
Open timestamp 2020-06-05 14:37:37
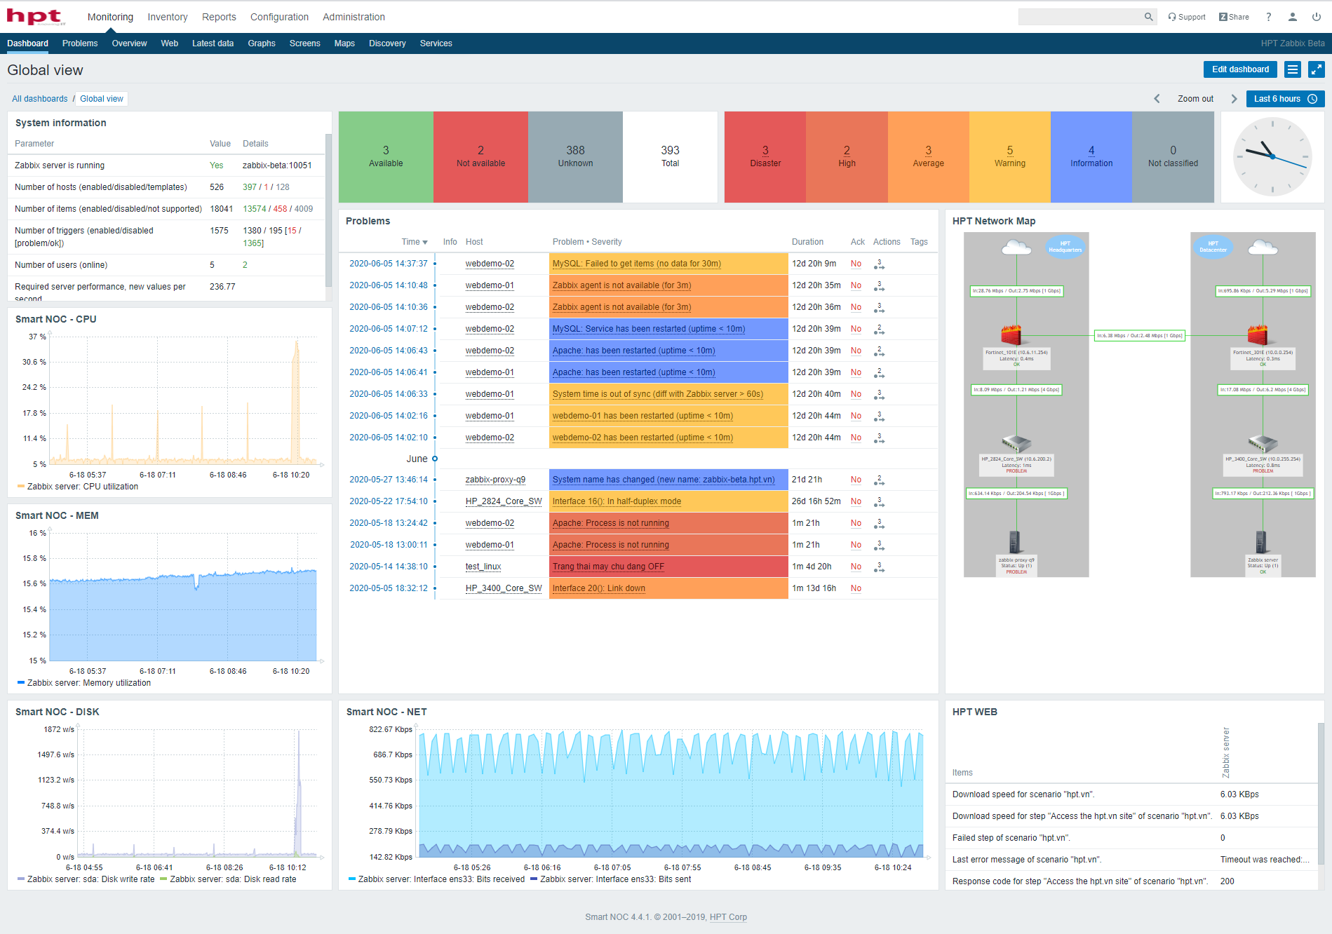coord(389,264)
